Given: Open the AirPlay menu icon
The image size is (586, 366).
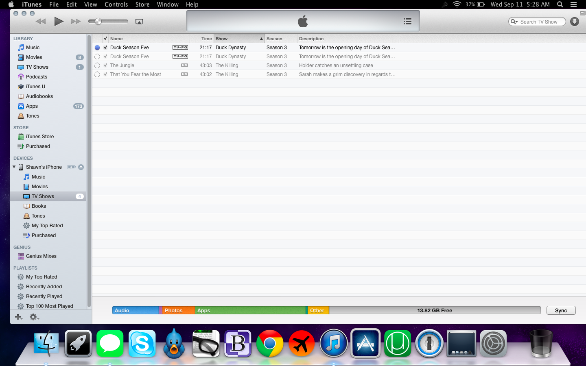Looking at the screenshot, I should 139,22.
